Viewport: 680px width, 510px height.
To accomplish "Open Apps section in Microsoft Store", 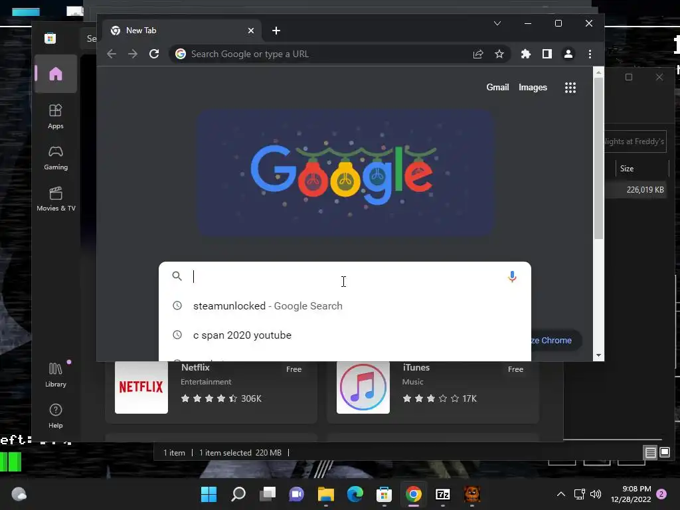I will tap(56, 117).
